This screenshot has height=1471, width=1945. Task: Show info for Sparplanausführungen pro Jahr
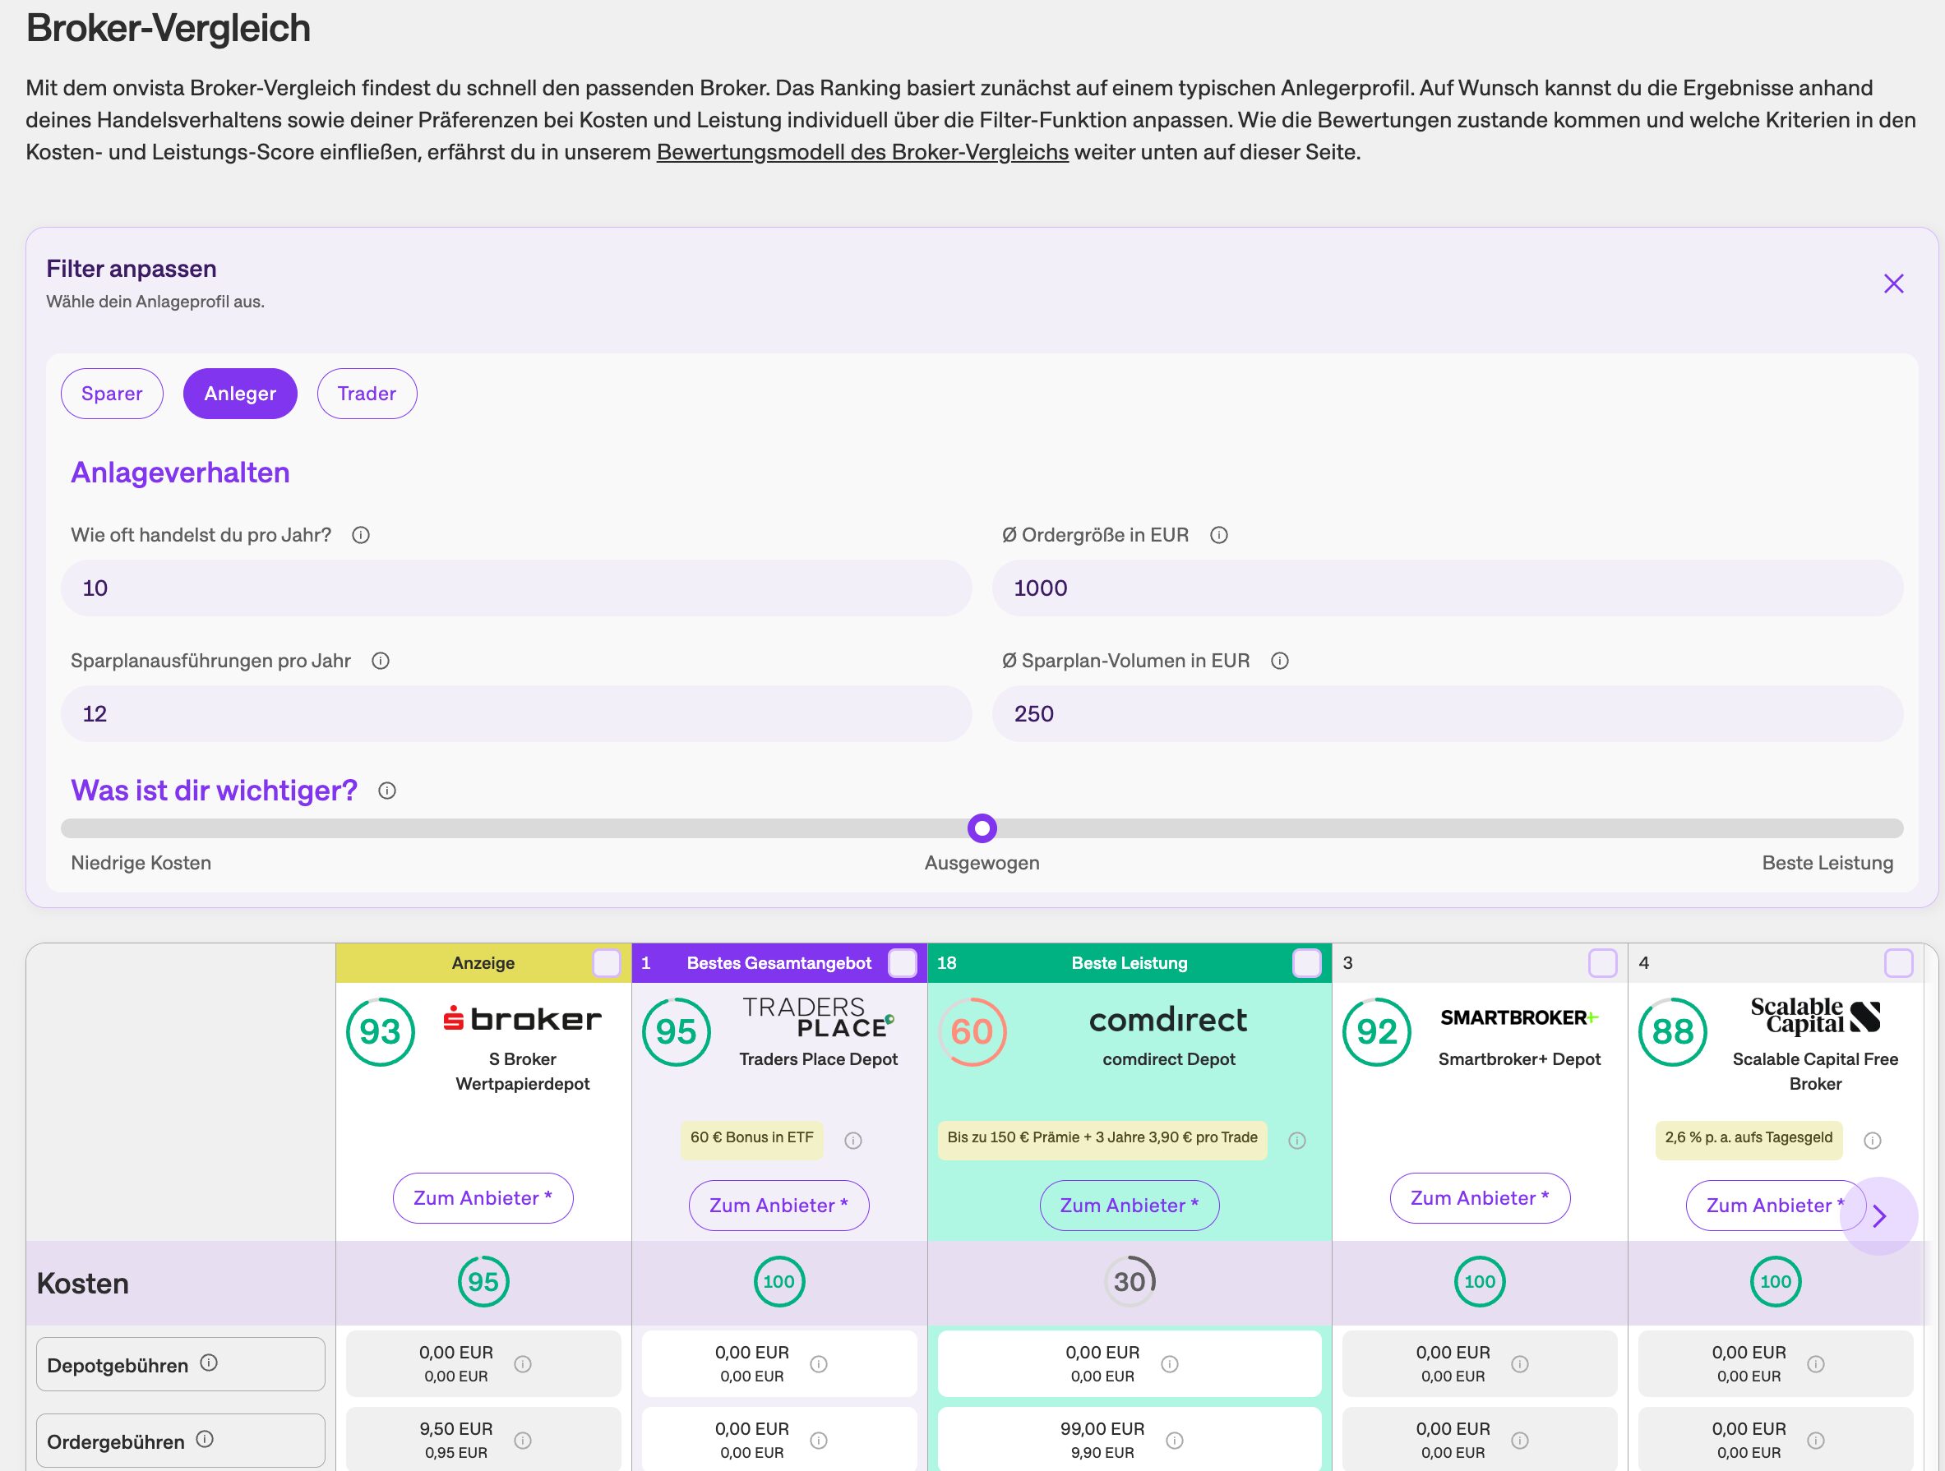tap(380, 661)
